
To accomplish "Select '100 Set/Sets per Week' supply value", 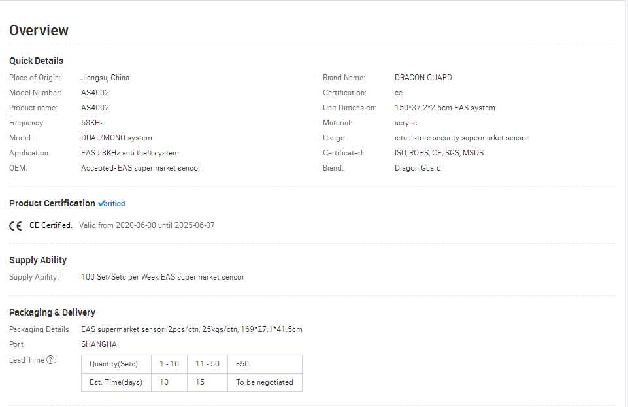I will click(120, 277).
